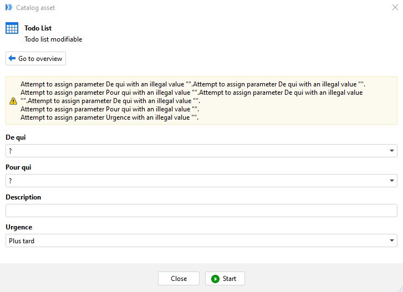Image resolution: width=403 pixels, height=292 pixels.
Task: Open the Pour qui combo box
Action: pyautogui.click(x=202, y=181)
